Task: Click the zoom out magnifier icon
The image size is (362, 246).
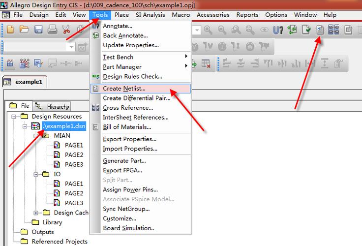Action: tap(222, 30)
